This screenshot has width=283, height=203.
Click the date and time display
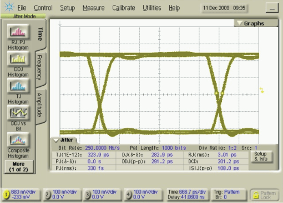tap(224, 8)
